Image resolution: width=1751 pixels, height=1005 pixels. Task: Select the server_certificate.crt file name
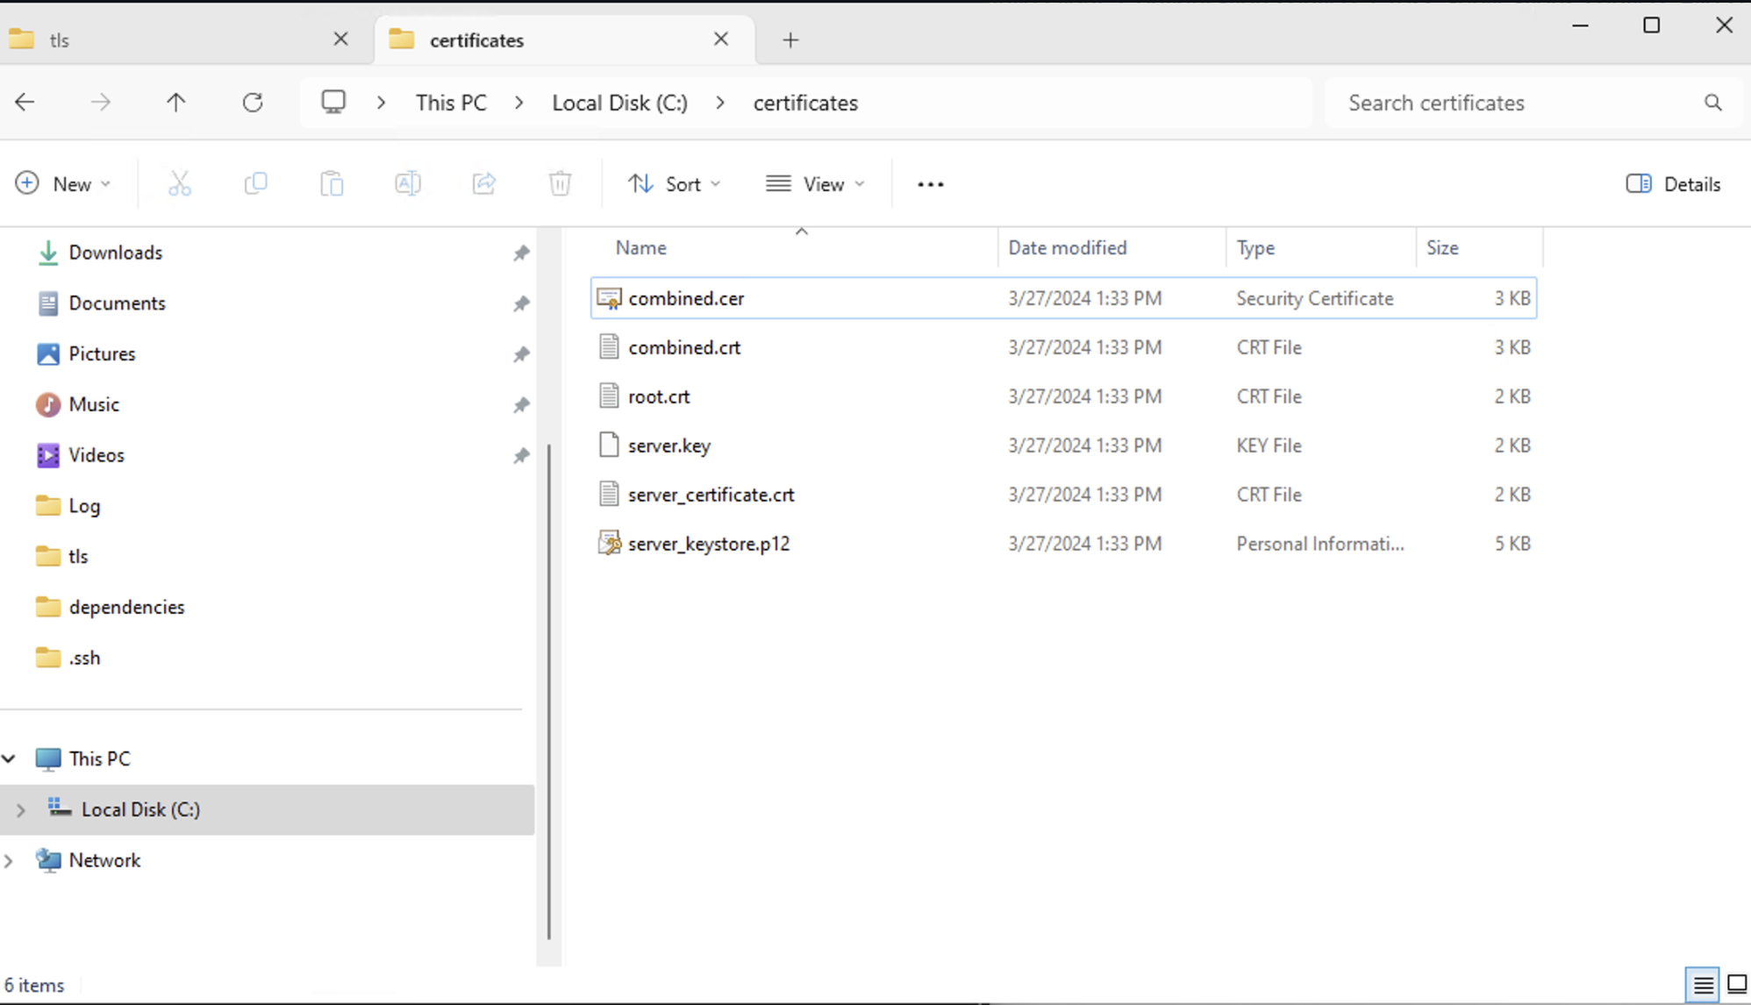pos(711,495)
